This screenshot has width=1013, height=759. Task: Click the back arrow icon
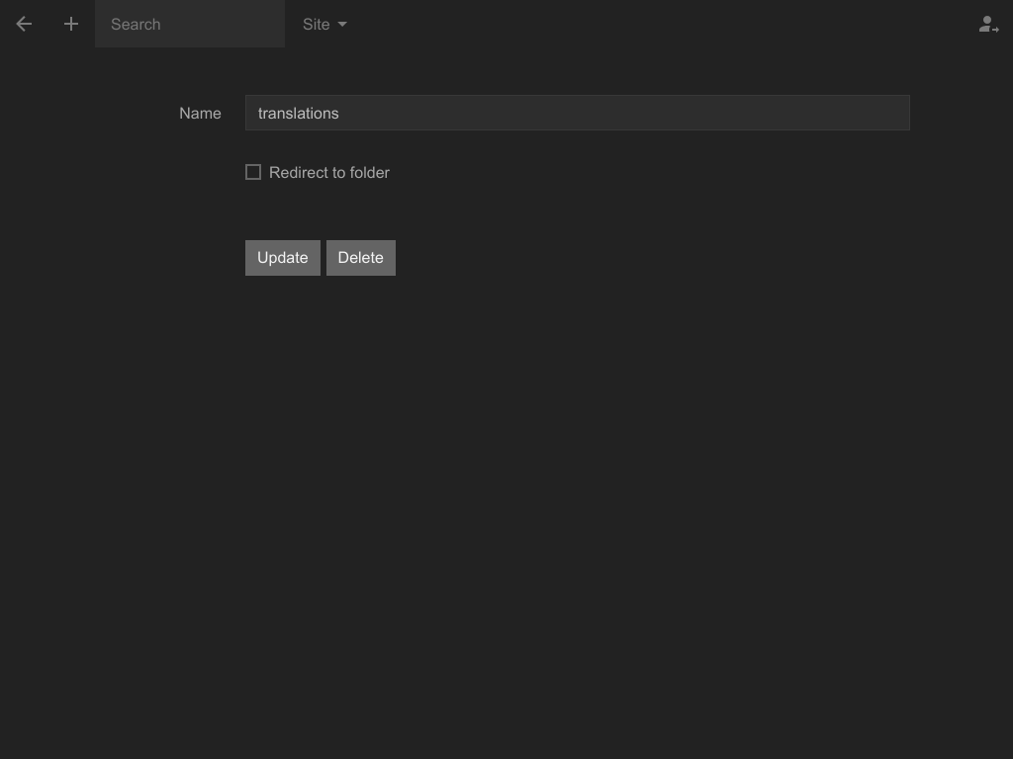pyautogui.click(x=24, y=24)
